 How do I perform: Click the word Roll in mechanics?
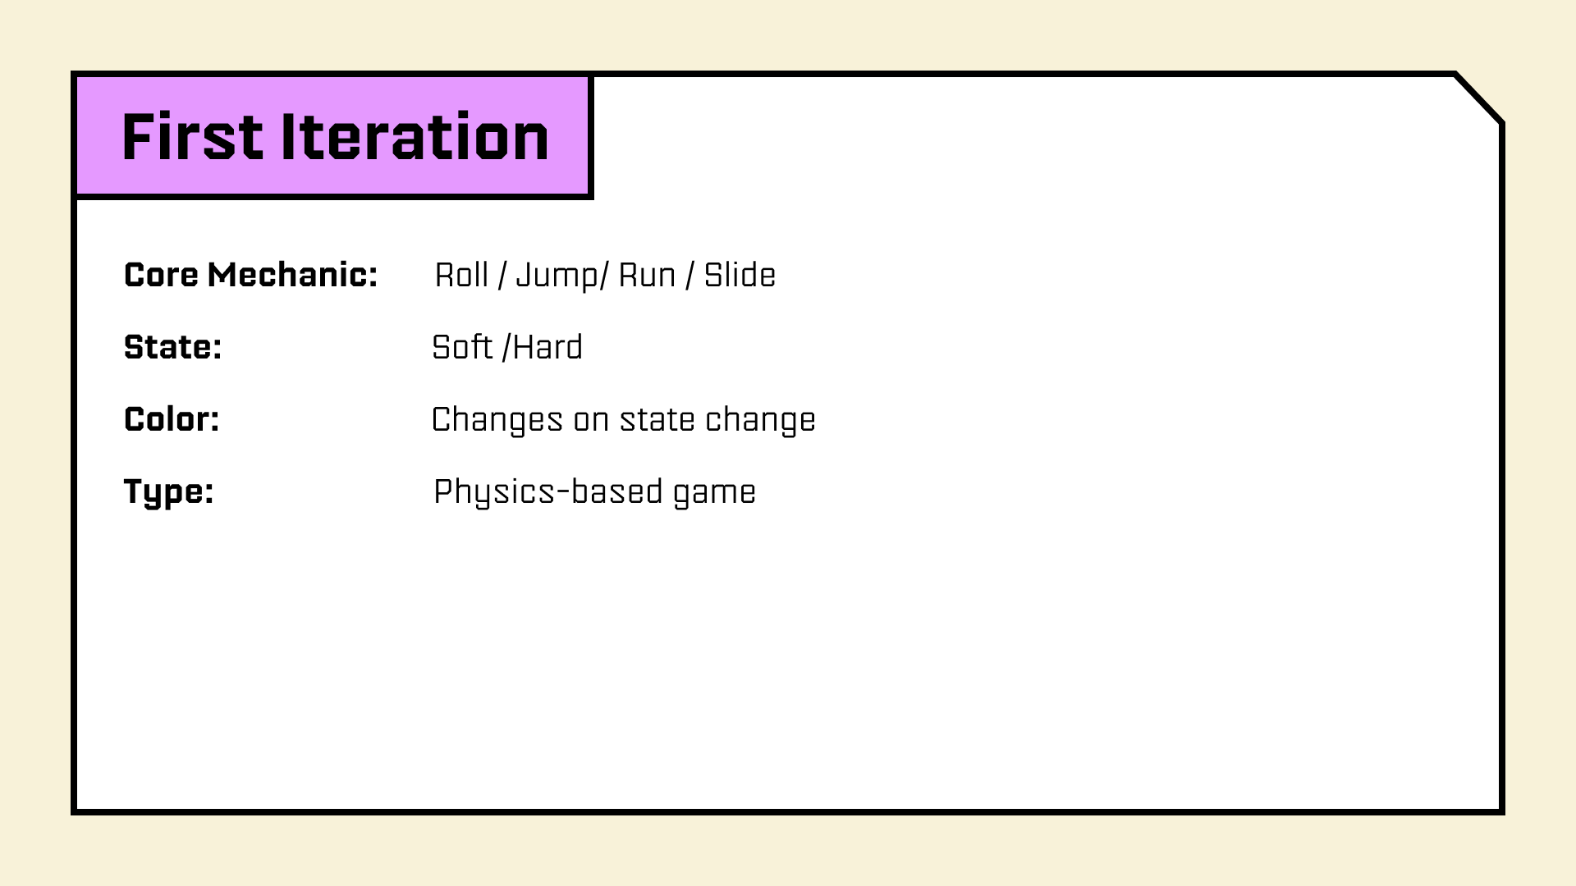point(461,276)
